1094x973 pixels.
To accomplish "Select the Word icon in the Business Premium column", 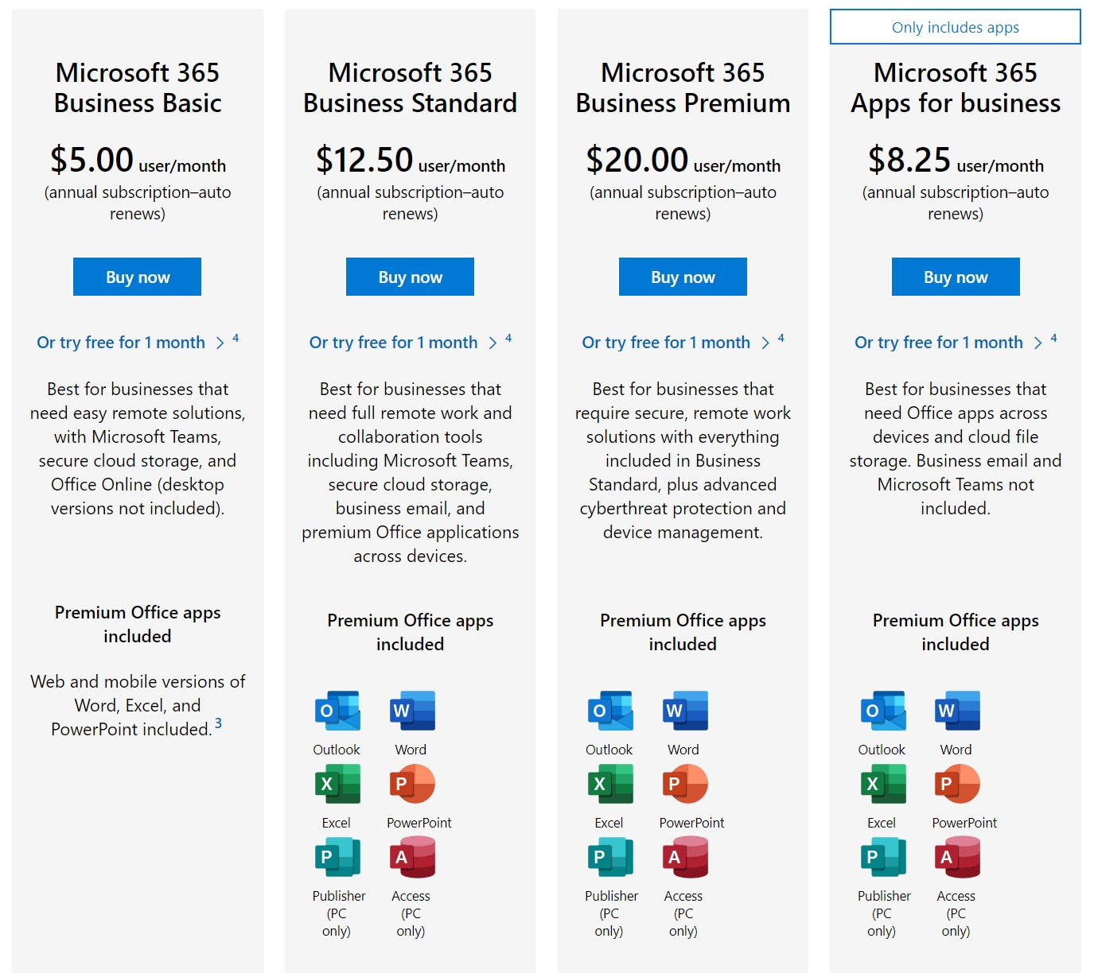I will 684,711.
